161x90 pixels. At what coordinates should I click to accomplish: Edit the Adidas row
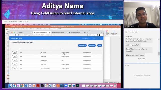pos(15,60)
